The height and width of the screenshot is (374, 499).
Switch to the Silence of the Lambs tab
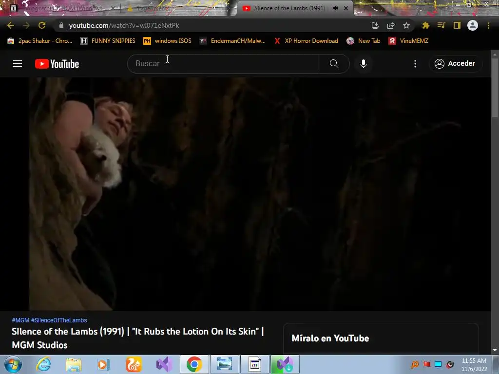289,8
